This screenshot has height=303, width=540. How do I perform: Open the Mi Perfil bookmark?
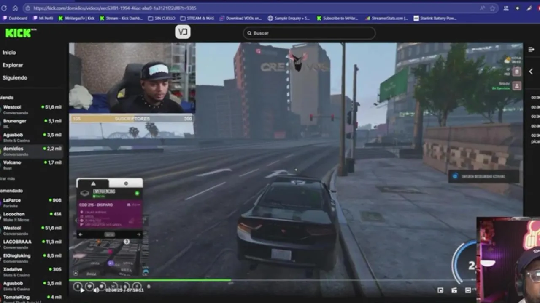43,19
